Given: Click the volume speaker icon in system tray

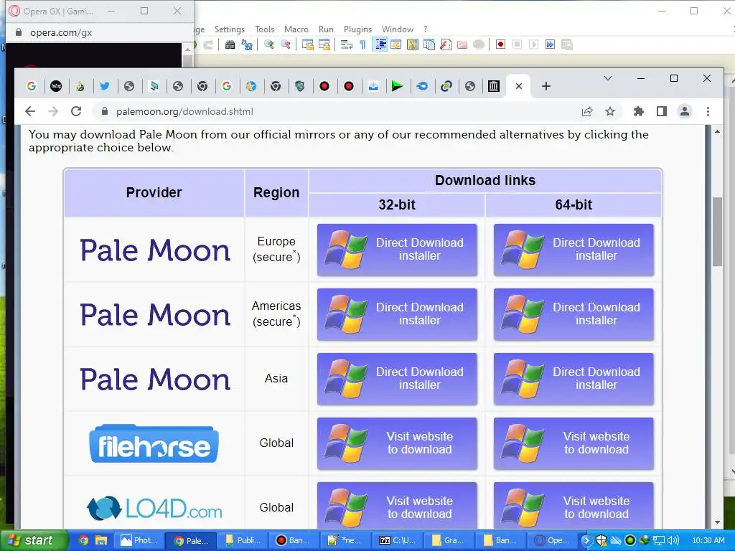Looking at the screenshot, I should [673, 541].
